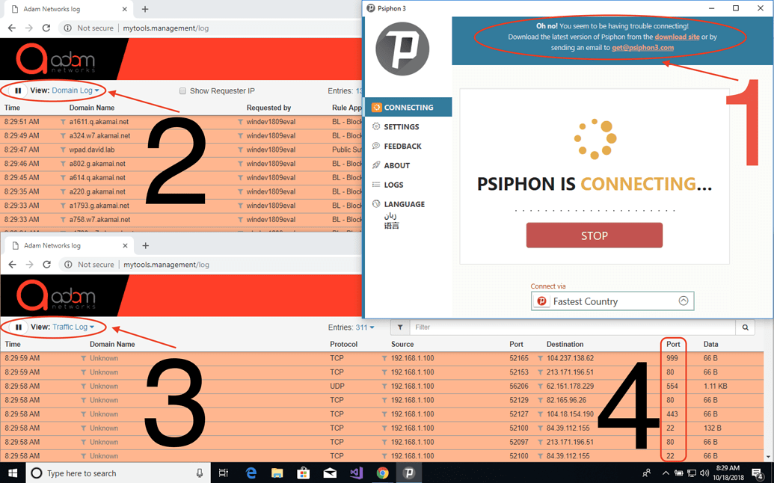The height and width of the screenshot is (483, 774).
Task: Click the Adam Networks logo in the bottom browser
Action: 56,295
